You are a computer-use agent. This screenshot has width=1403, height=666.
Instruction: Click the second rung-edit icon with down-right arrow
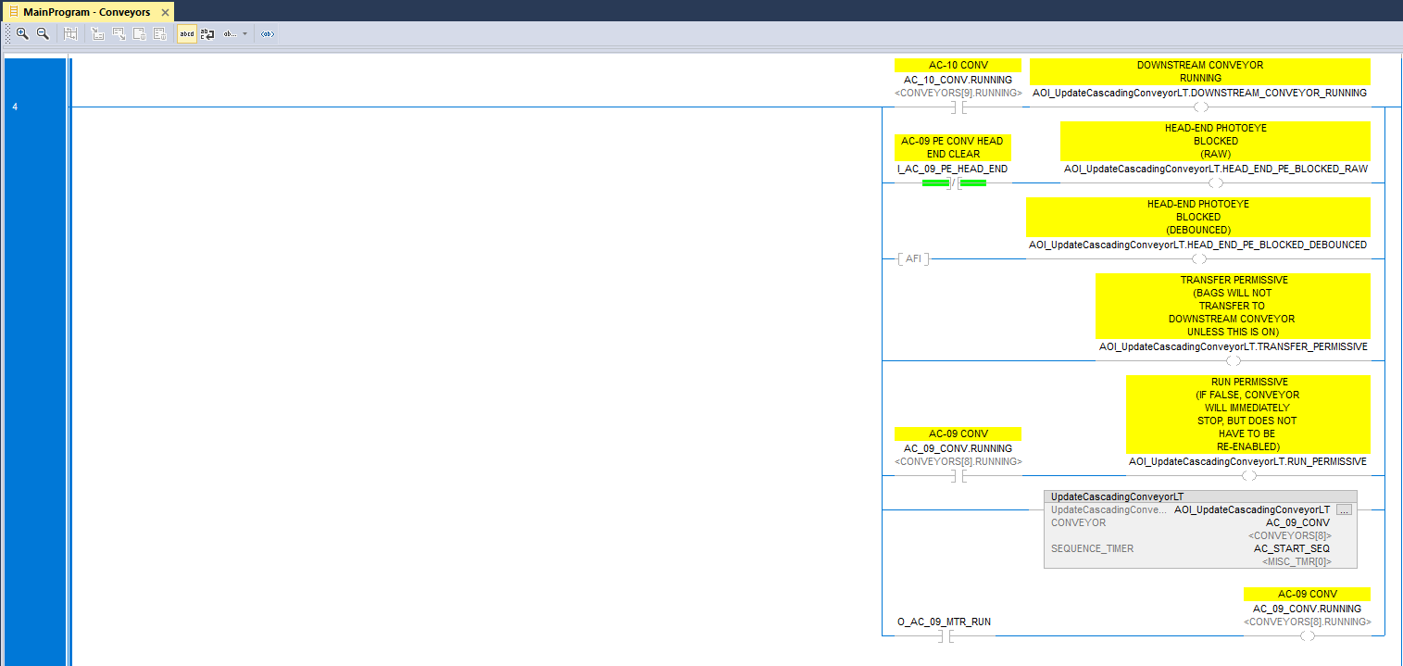pyautogui.click(x=119, y=33)
